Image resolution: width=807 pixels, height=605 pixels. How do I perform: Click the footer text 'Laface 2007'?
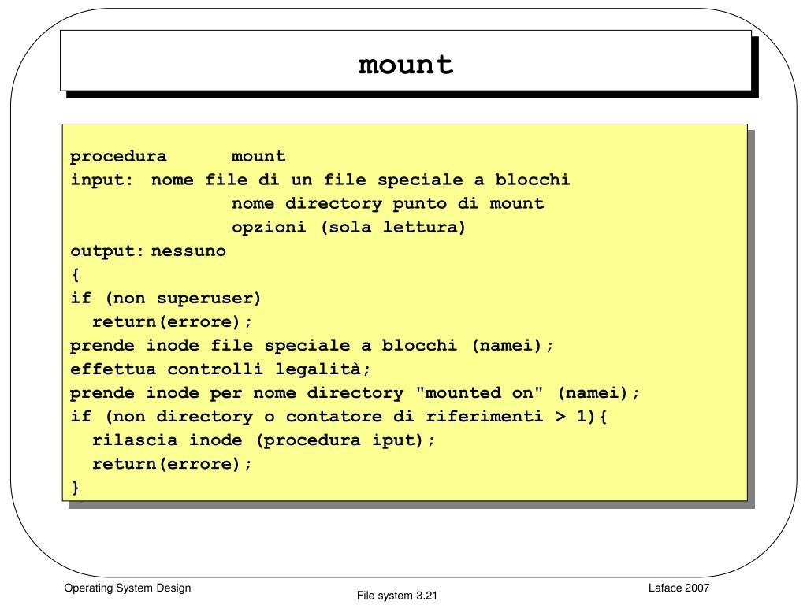coord(679,588)
